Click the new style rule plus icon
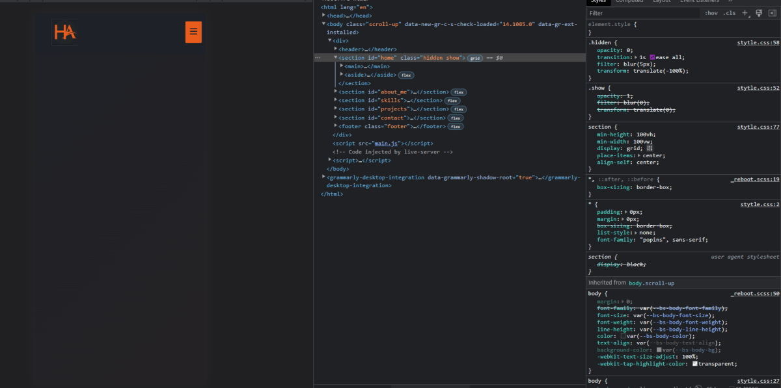 point(745,12)
